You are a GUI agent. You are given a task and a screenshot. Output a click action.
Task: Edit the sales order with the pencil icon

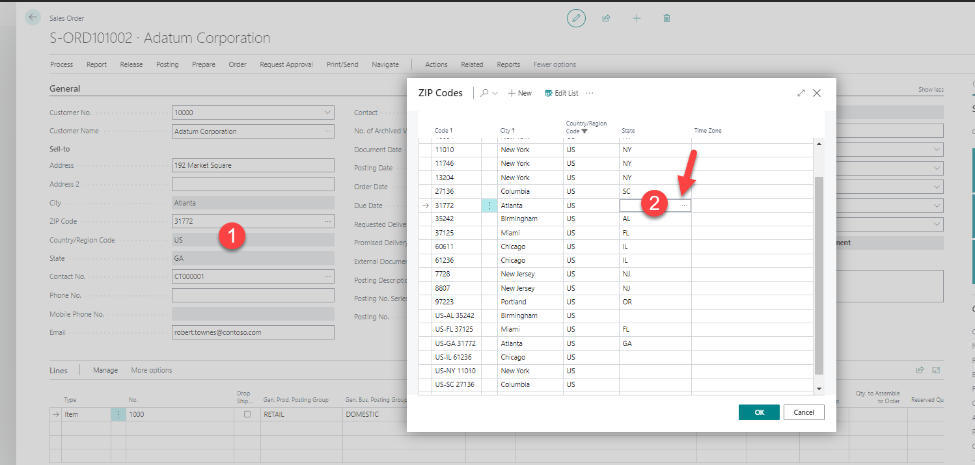(x=576, y=18)
